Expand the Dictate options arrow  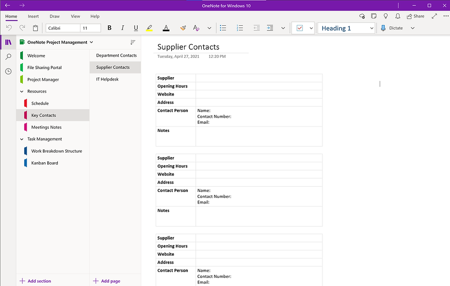point(413,28)
